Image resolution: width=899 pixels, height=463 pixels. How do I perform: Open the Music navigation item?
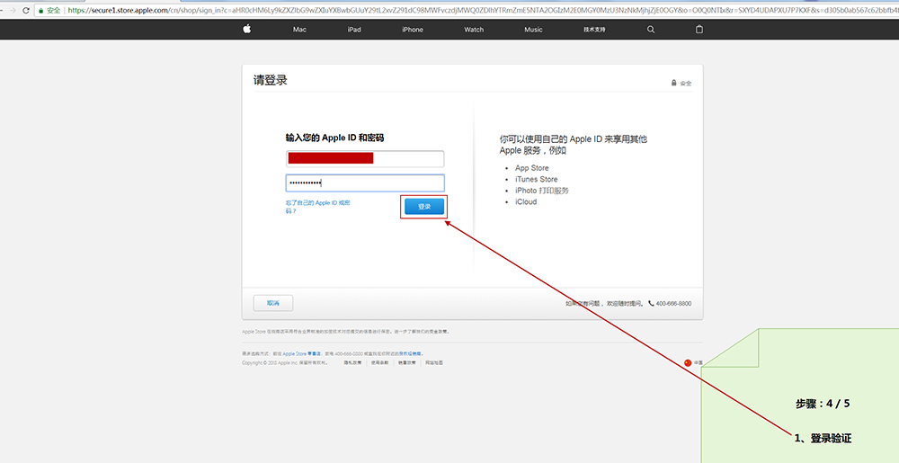tap(533, 30)
